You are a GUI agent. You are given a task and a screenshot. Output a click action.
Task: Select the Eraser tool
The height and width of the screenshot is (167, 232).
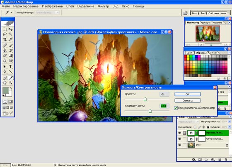tap(5, 56)
